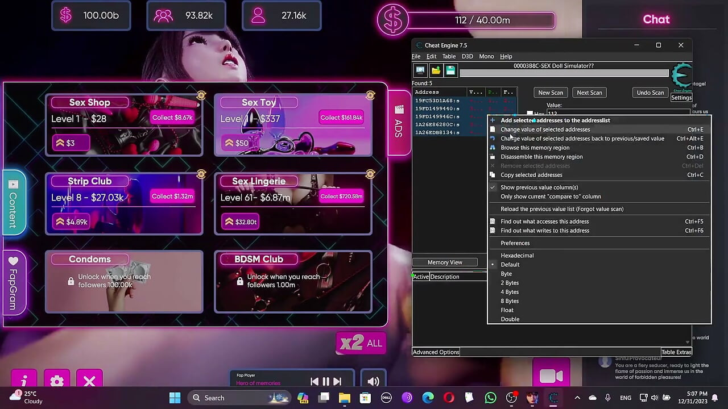Click the Cheat Engine scan progress bar
Viewport: 728px width, 409px height.
(564, 73)
